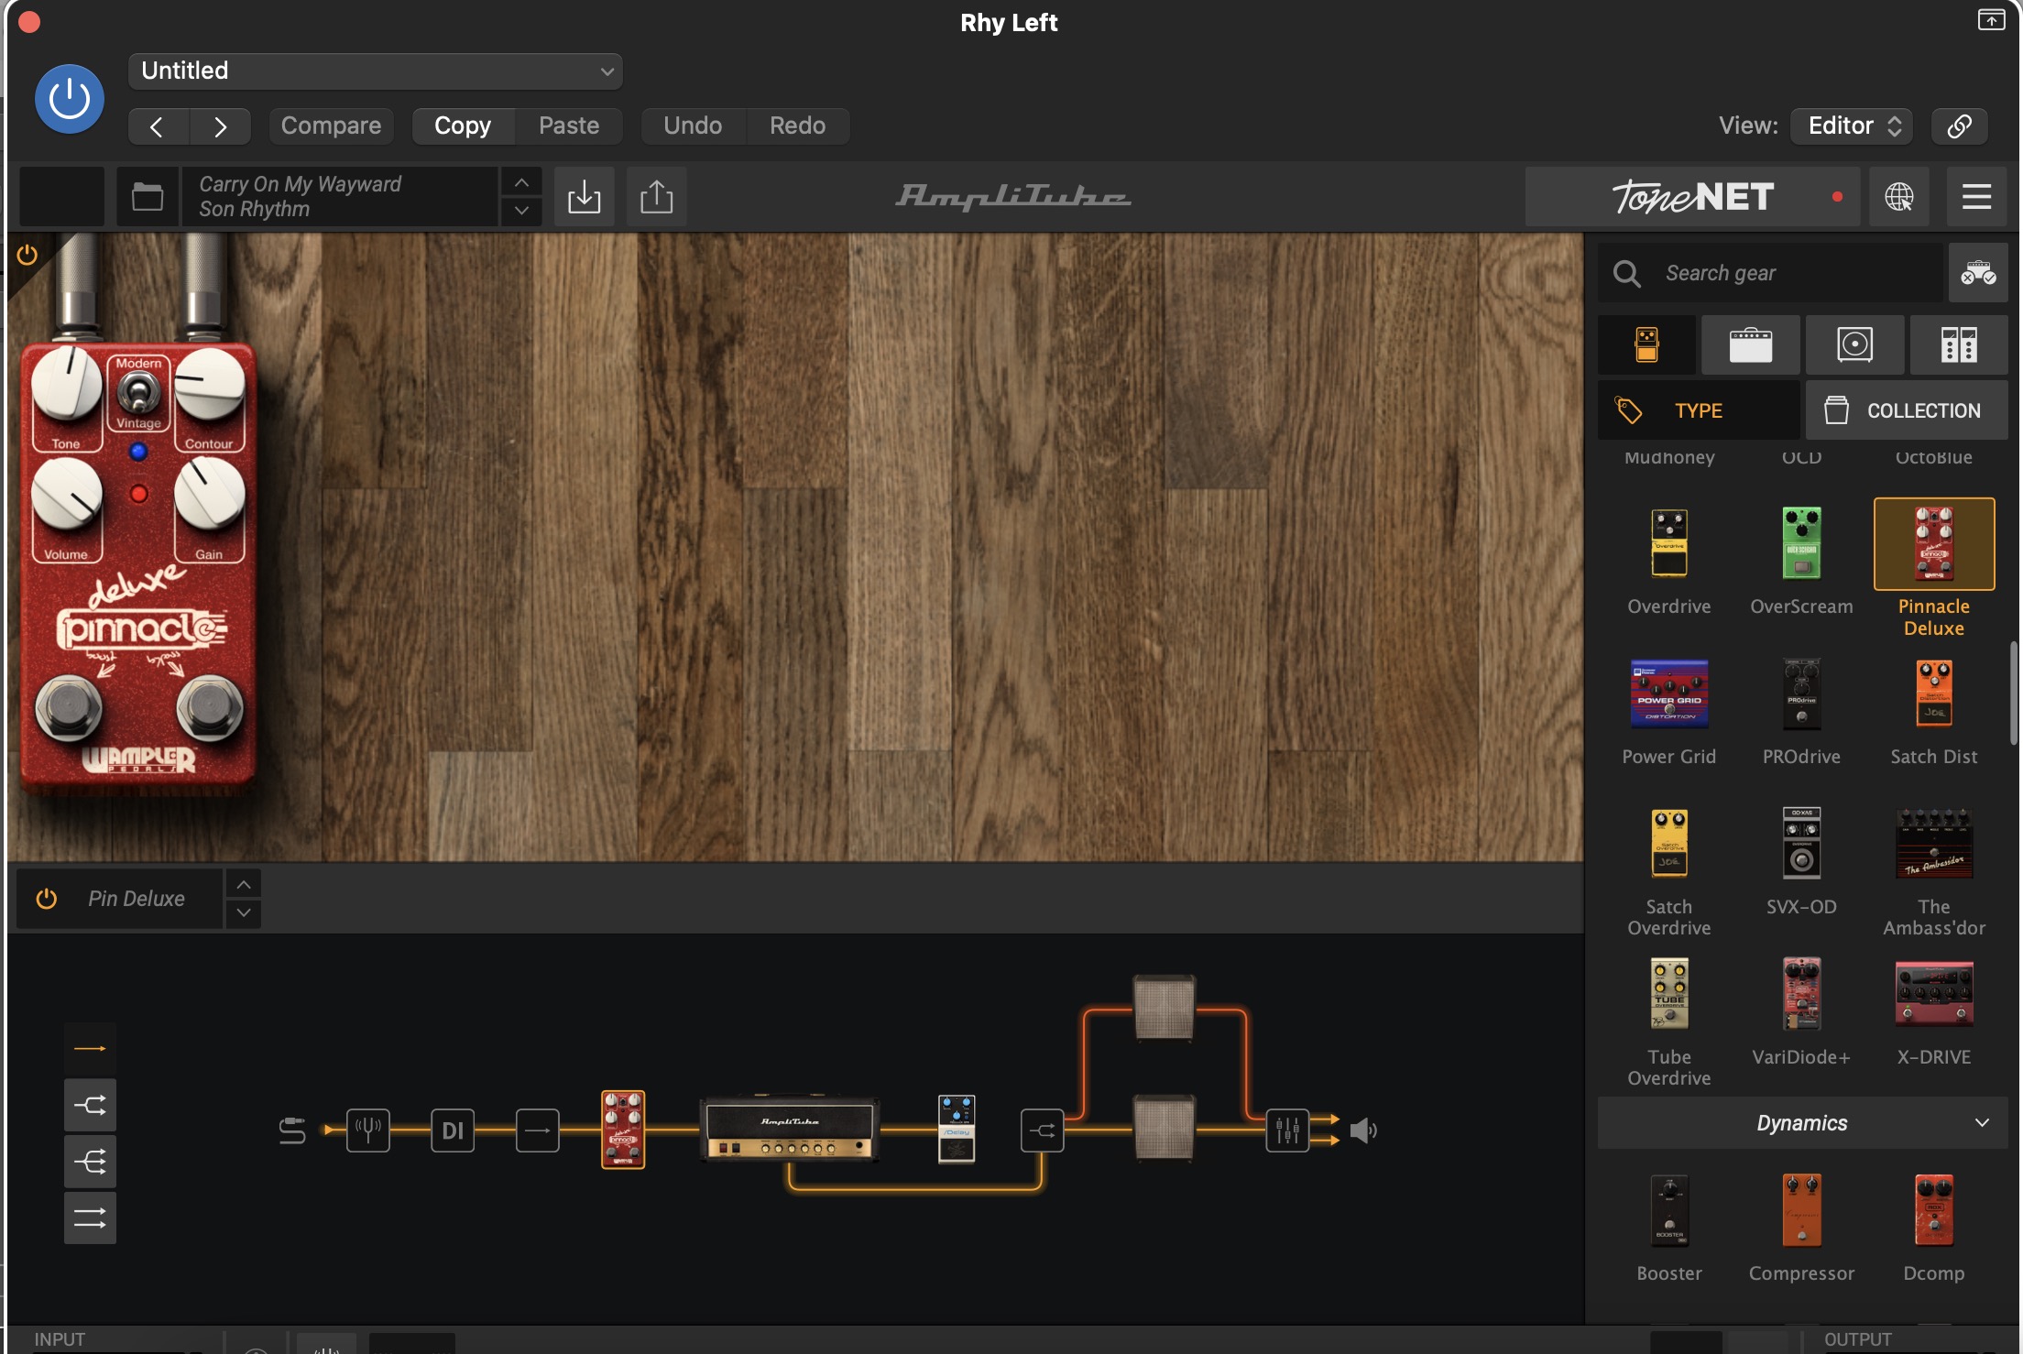Open the tuner block in chain
This screenshot has width=2023, height=1354.
click(368, 1130)
